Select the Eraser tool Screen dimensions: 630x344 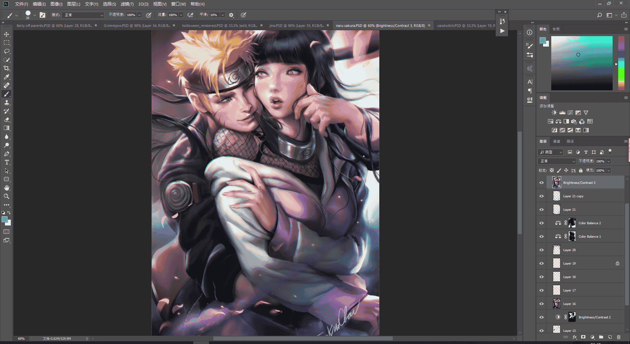pos(7,119)
